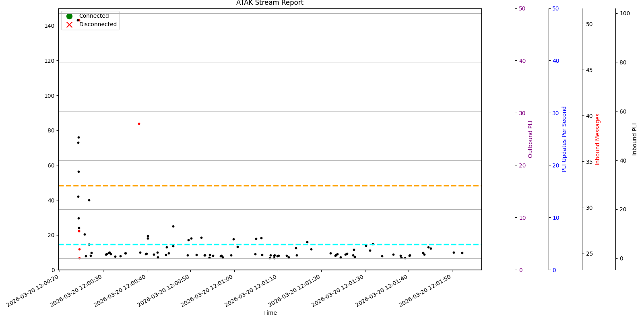644x322 pixels.
Task: Click the Disconnected legend text
Action: (x=98, y=25)
